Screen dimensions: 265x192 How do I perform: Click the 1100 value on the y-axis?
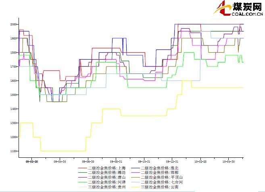coord(13,151)
